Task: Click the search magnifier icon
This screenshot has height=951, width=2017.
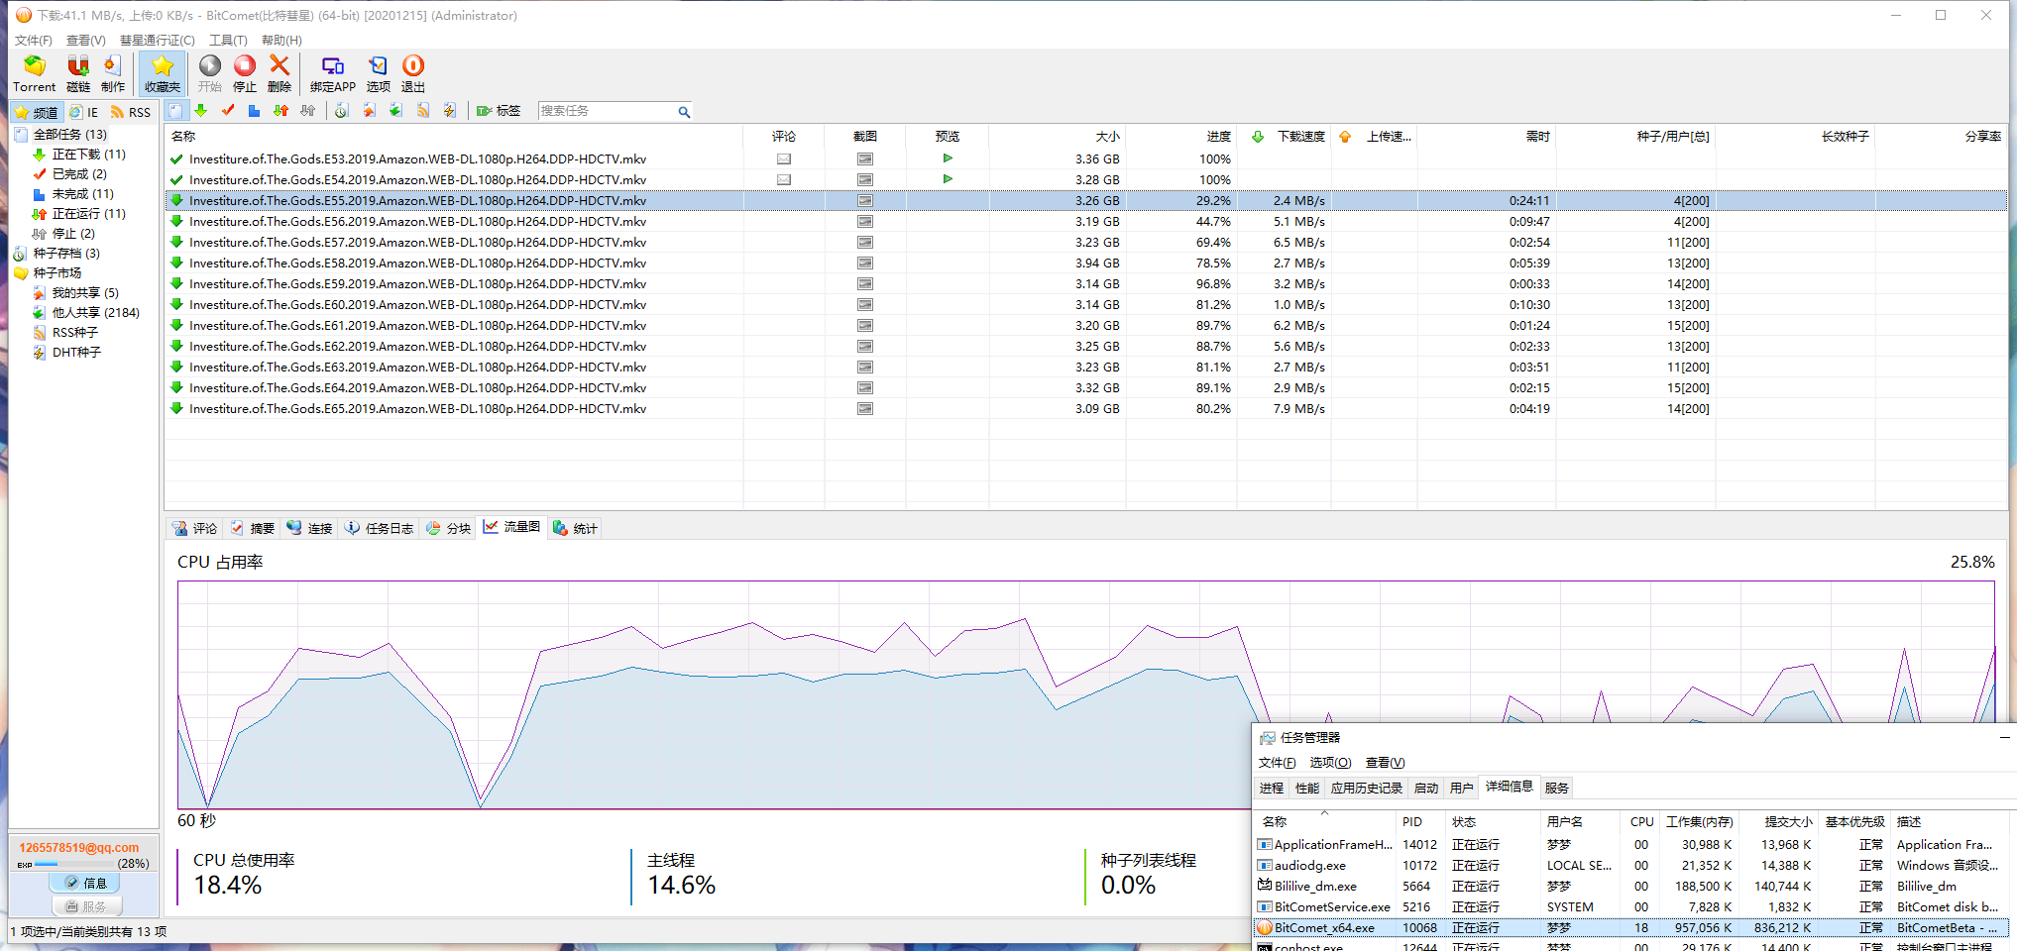Action: [684, 112]
